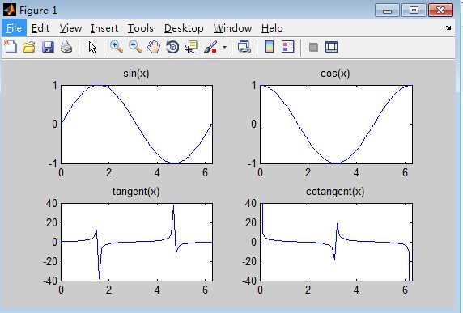Activate the Zoom Out tool
This screenshot has width=463, height=313.
click(135, 47)
